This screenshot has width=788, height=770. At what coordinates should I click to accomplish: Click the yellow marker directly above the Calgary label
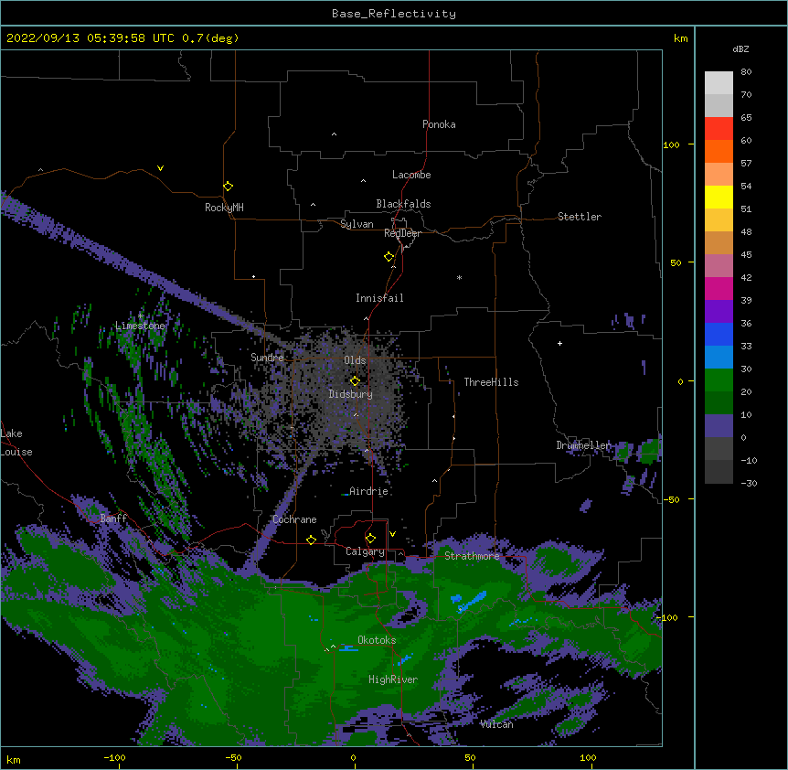pos(370,539)
